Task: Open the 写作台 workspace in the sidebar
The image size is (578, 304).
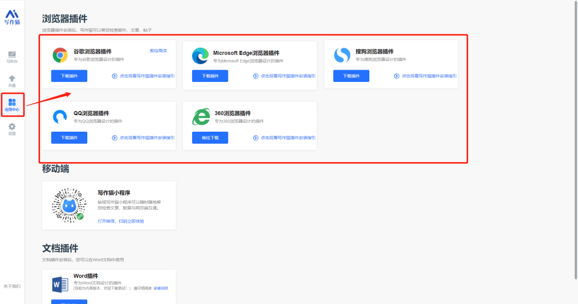Action: click(x=12, y=56)
